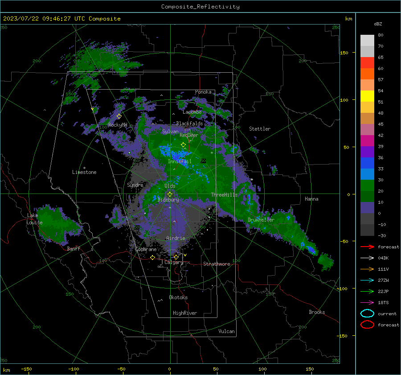Click the Brooks city label

click(317, 312)
